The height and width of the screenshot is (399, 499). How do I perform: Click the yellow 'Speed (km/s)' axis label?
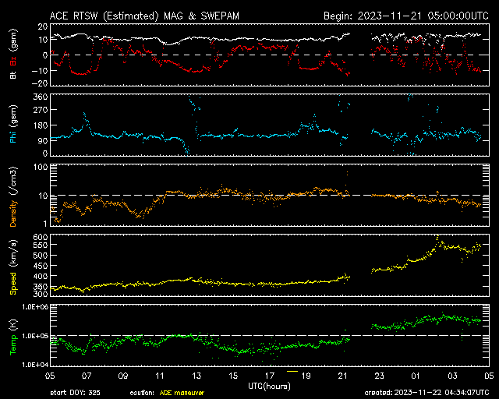tap(13, 267)
